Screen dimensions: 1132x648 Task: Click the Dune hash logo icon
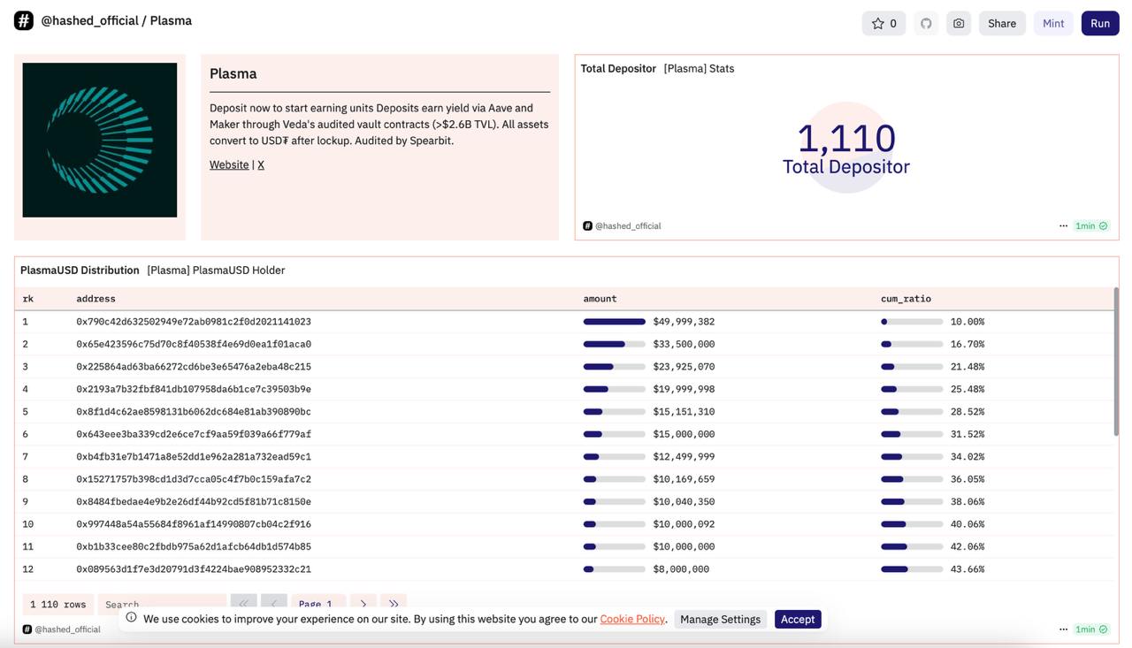[x=24, y=20]
